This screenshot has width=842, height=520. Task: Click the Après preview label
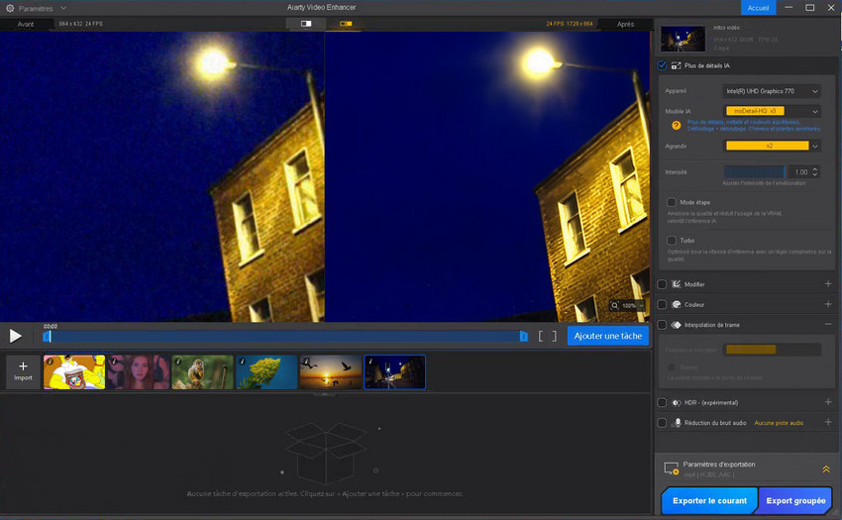pos(625,24)
